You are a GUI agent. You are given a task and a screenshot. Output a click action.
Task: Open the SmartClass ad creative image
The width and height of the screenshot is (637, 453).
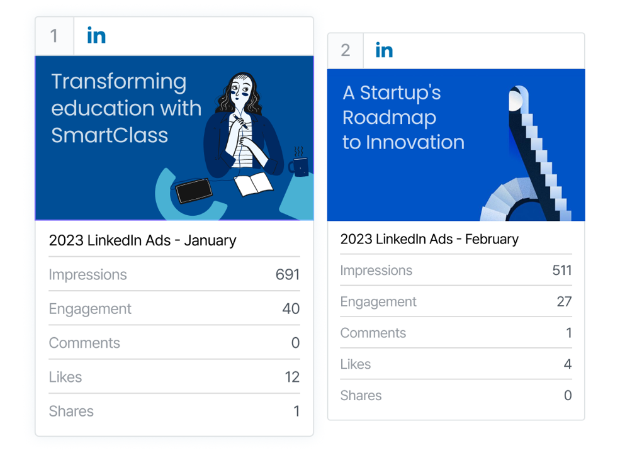coord(174,137)
